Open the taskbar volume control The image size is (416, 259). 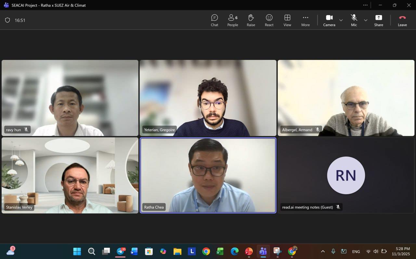tap(376, 251)
